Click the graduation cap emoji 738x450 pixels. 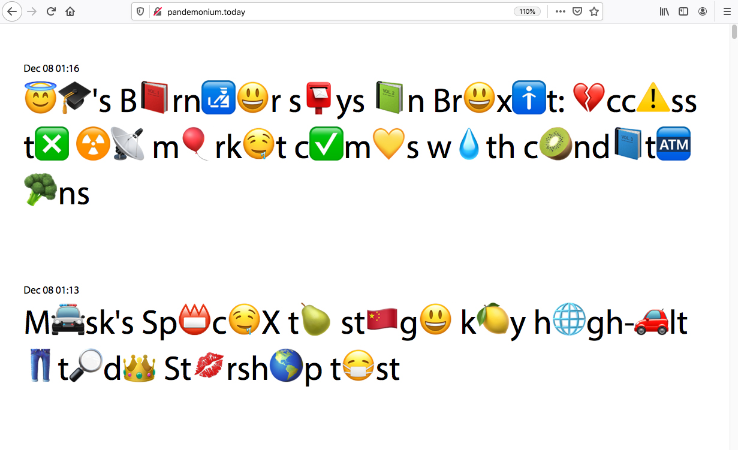(x=75, y=98)
